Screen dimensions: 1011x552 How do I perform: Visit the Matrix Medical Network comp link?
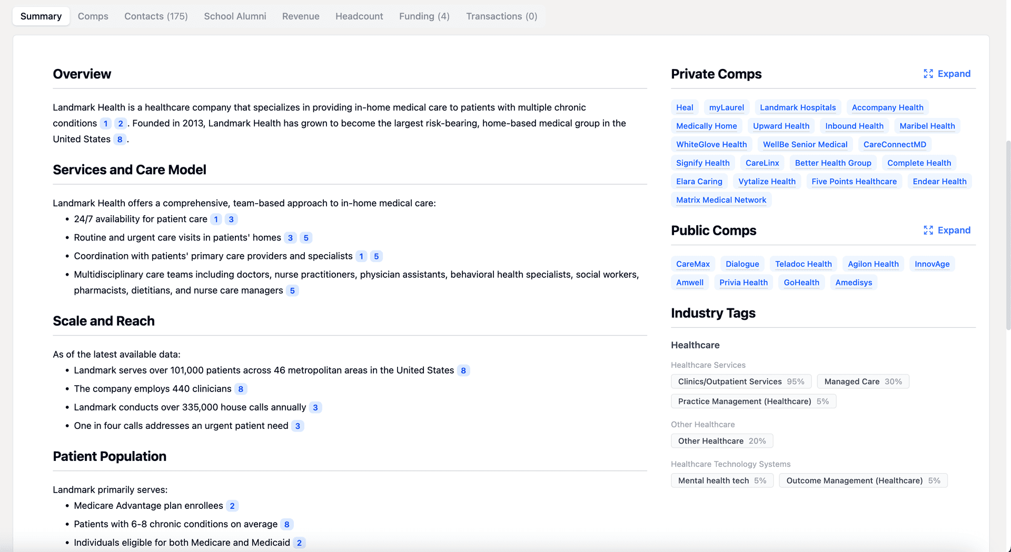pyautogui.click(x=721, y=200)
